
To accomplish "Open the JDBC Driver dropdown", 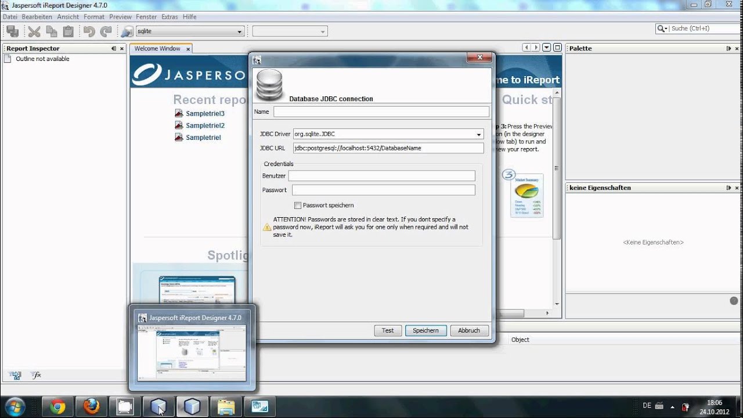I will tap(479, 134).
